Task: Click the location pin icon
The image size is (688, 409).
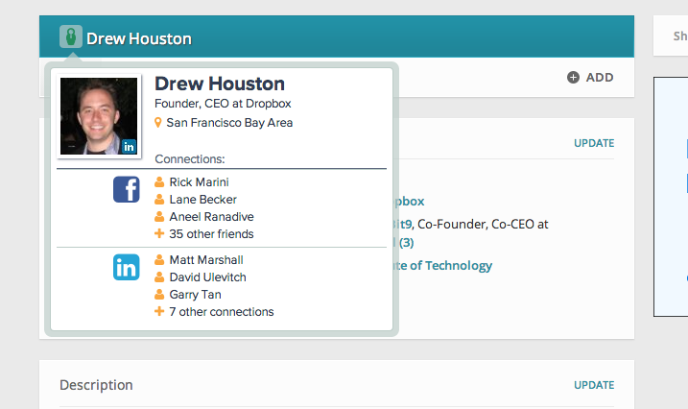Action: coord(159,123)
